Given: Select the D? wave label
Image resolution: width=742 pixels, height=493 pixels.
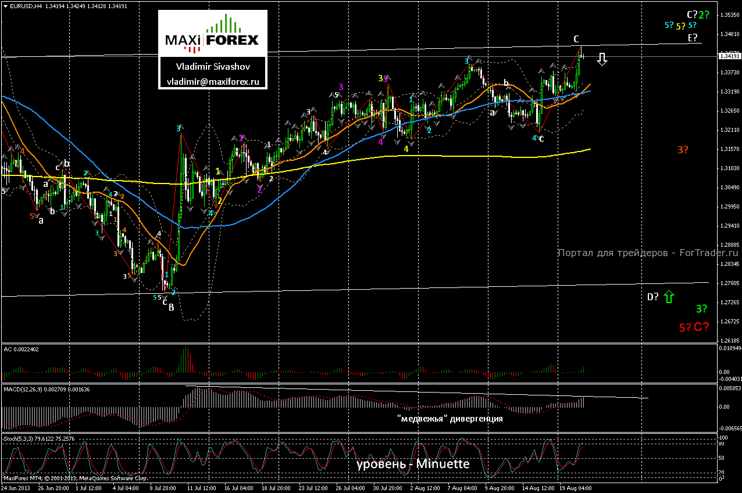Looking at the screenshot, I should pyautogui.click(x=653, y=297).
